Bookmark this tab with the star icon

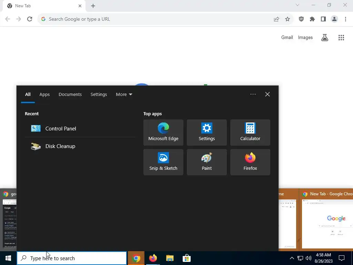(x=288, y=19)
